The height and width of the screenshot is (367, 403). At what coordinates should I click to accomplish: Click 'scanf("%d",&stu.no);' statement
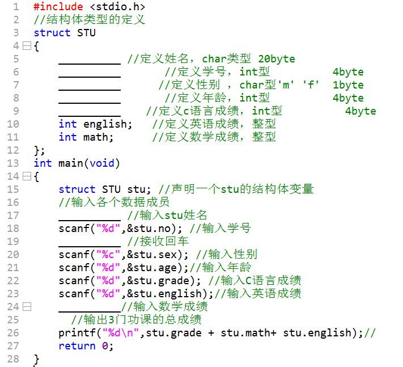point(121,229)
